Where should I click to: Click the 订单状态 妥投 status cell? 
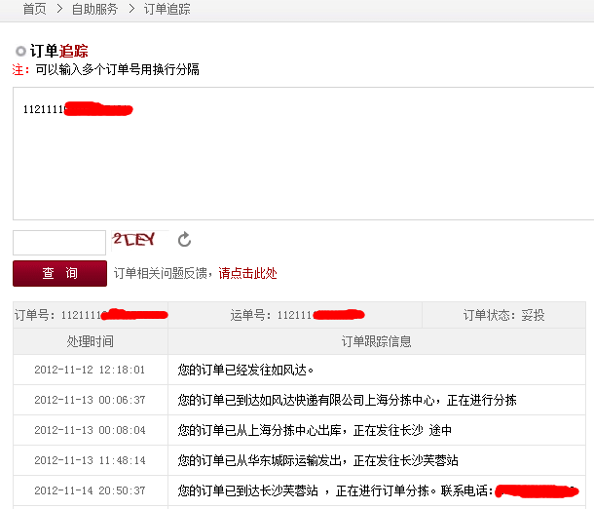click(x=503, y=315)
